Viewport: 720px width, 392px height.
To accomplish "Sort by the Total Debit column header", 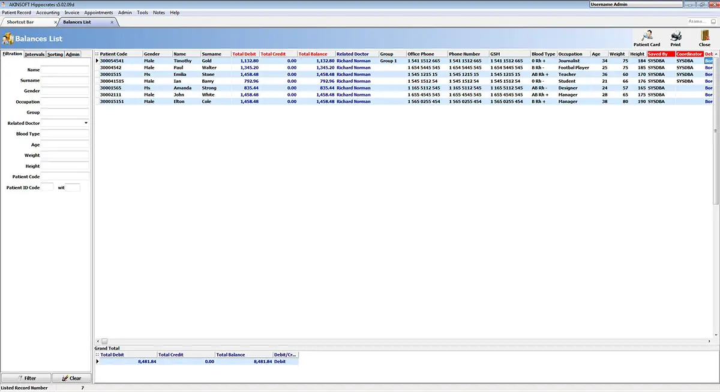I will [244, 54].
